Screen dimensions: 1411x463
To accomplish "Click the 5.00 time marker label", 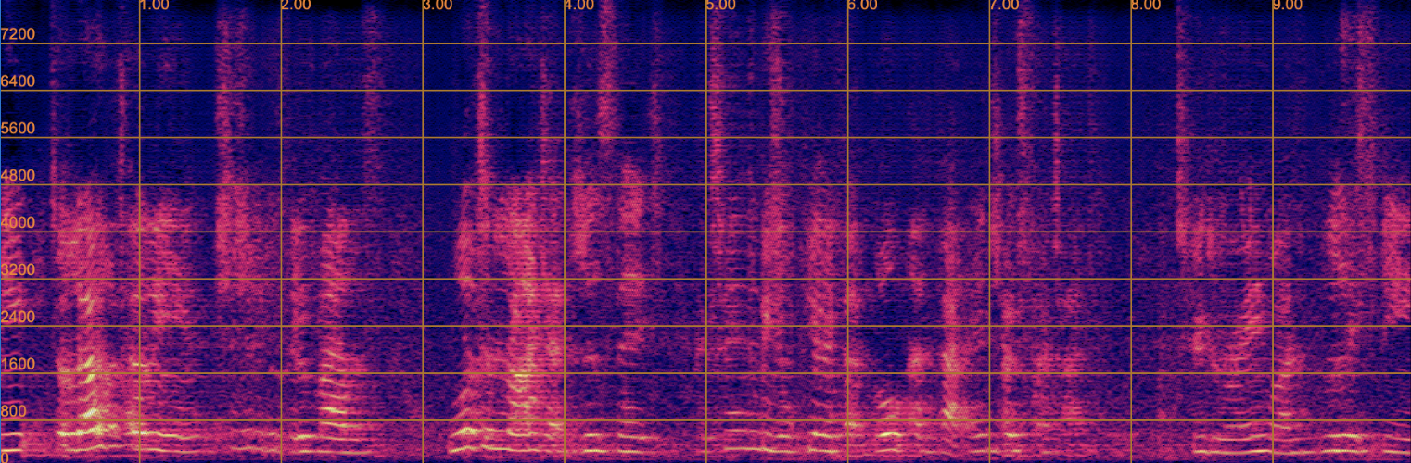I will click(720, 6).
